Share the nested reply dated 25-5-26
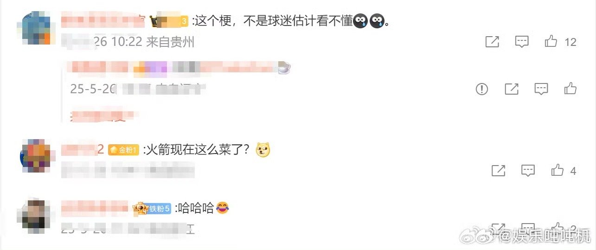Screen dimensions: 596x250 512,89
